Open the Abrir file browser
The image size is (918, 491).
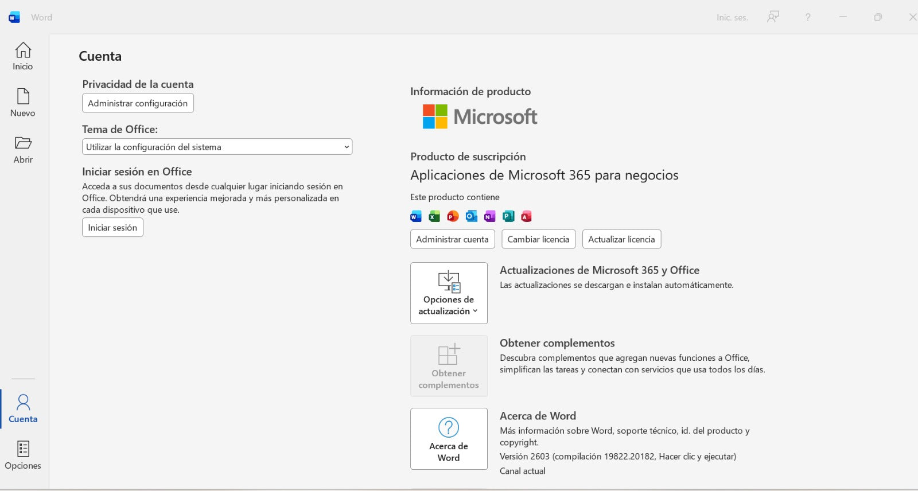tap(23, 150)
